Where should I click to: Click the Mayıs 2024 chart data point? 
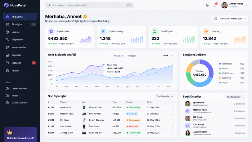click(103, 65)
